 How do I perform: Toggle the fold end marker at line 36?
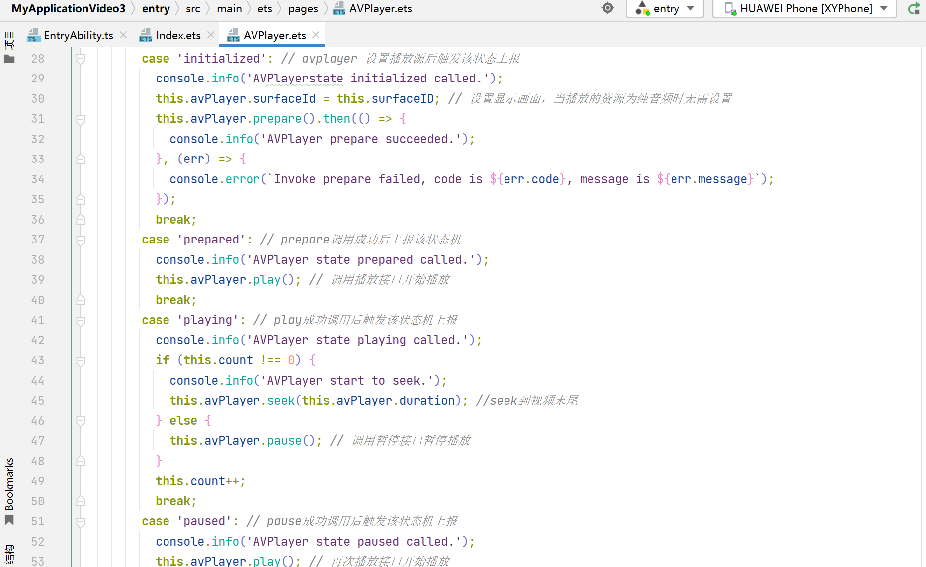81,220
